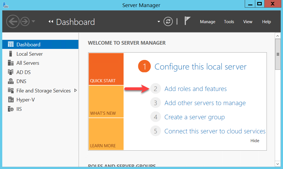The height and width of the screenshot is (169, 283).
Task: Select the Local Server sidebar icon
Action: [11, 54]
